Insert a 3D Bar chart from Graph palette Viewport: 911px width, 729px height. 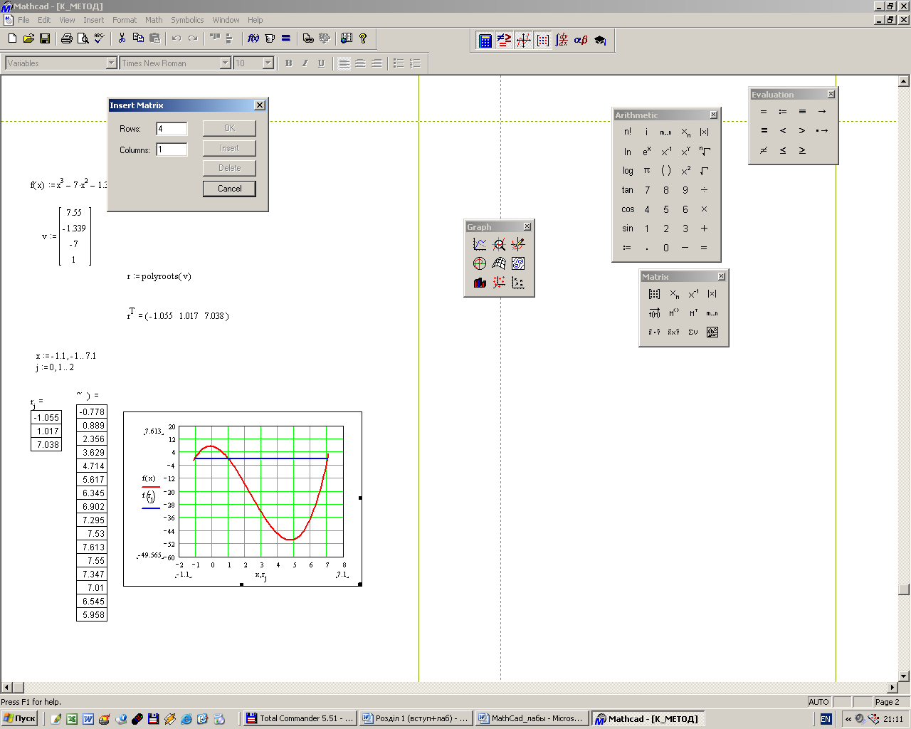coord(480,283)
